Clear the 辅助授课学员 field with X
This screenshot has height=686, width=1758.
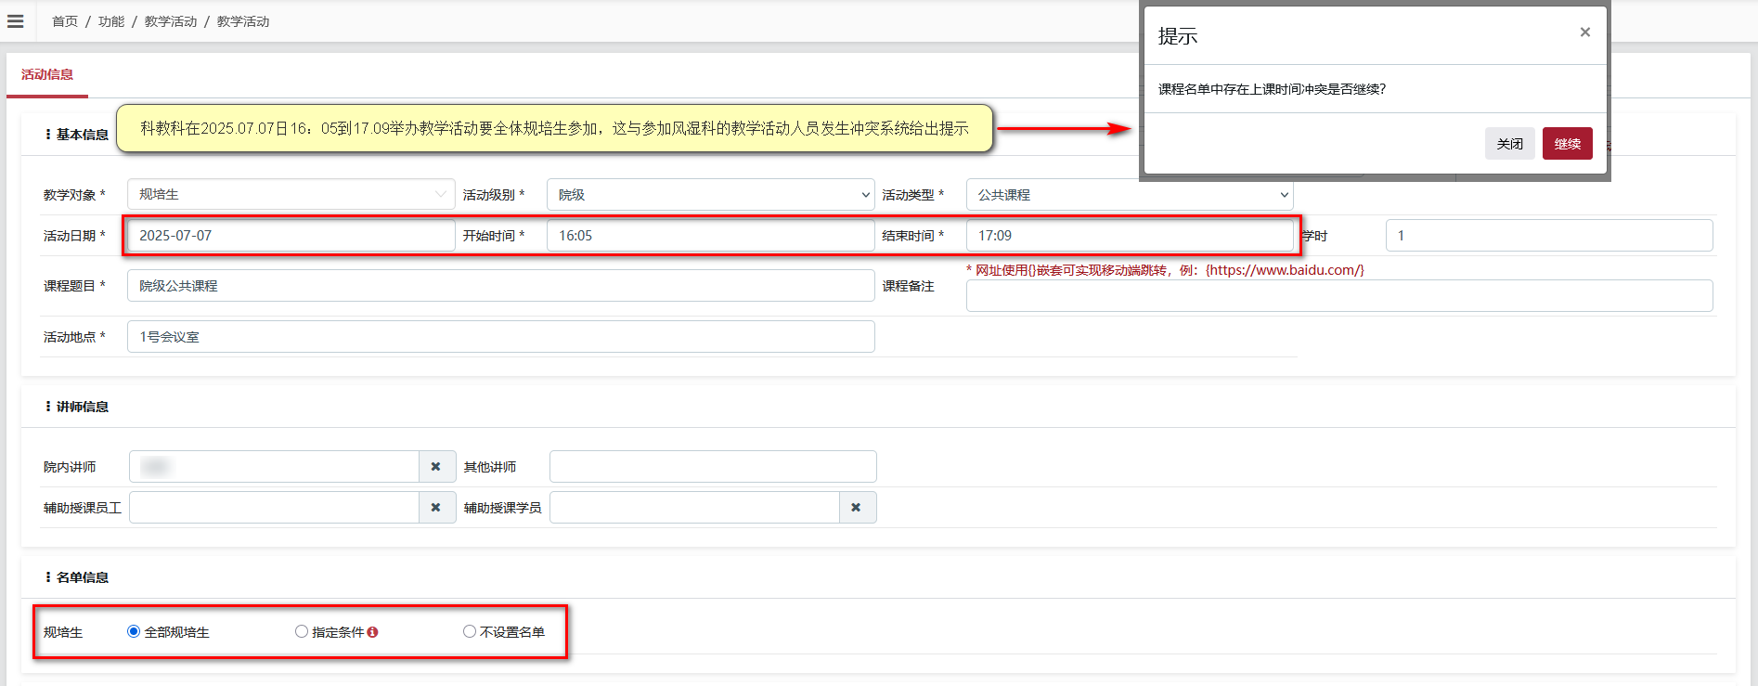pos(857,508)
